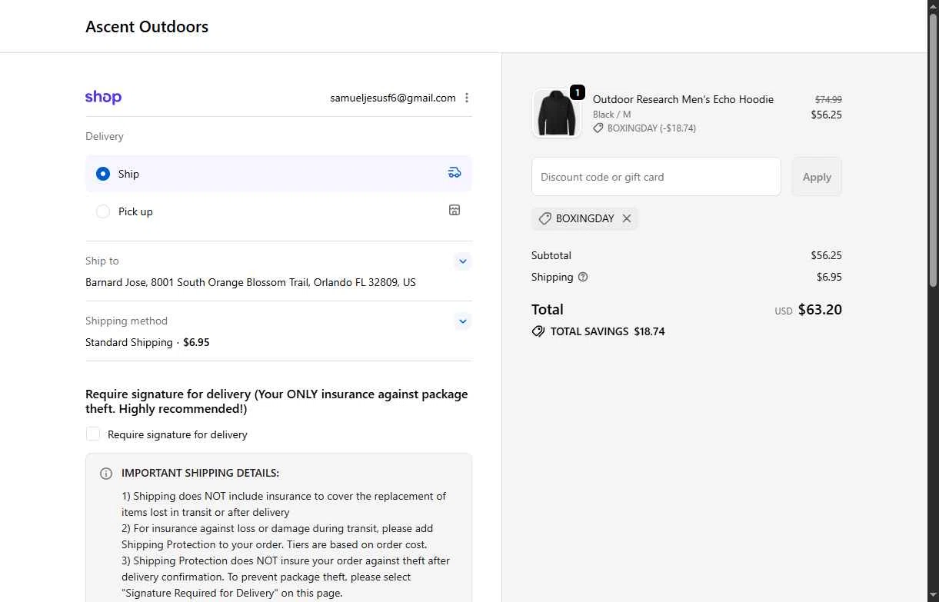
Task: Remove the BOXINGDAY discount code
Action: click(x=627, y=218)
